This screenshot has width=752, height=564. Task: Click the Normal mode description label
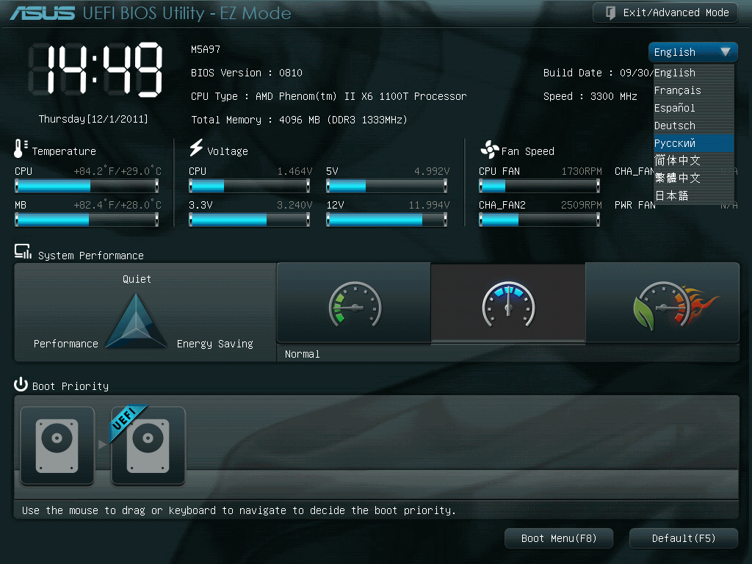click(x=302, y=355)
